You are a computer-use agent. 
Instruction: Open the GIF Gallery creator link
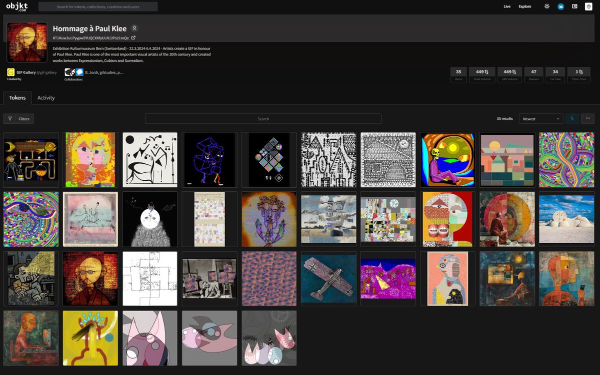click(x=36, y=72)
